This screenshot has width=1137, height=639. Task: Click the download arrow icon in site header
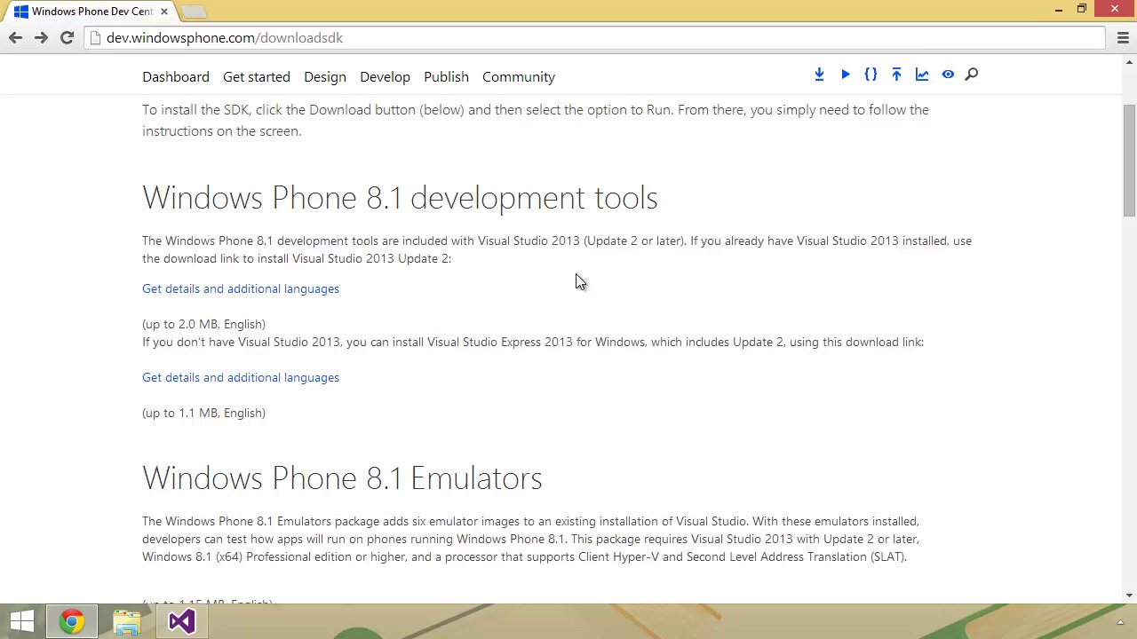tap(819, 75)
